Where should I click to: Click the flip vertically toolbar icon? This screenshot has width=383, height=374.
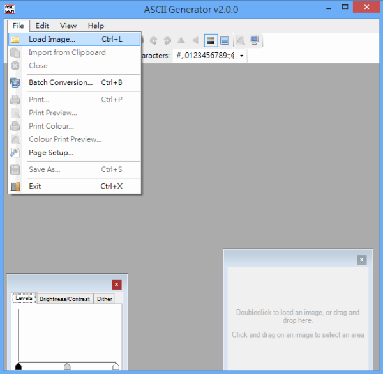click(195, 40)
